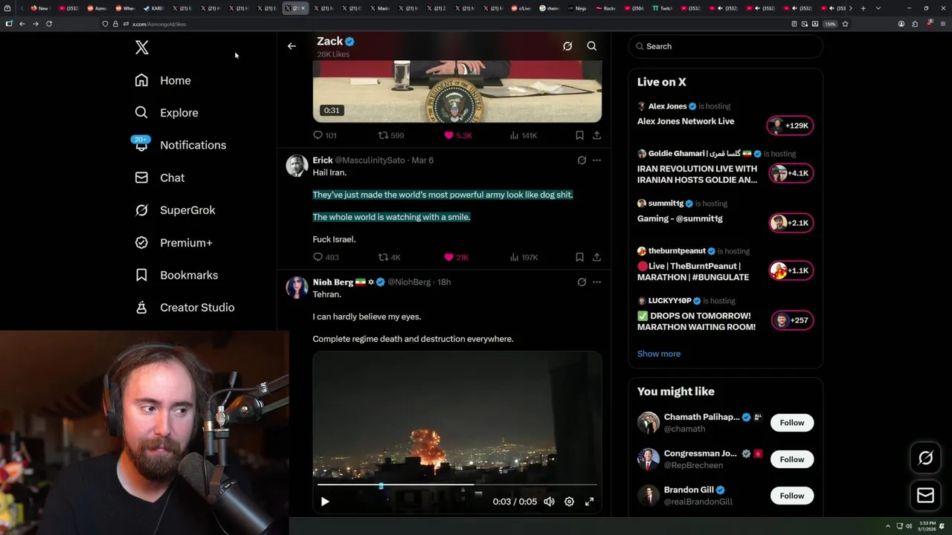The height and width of the screenshot is (535, 952).
Task: Share Erick's post
Action: 596,257
